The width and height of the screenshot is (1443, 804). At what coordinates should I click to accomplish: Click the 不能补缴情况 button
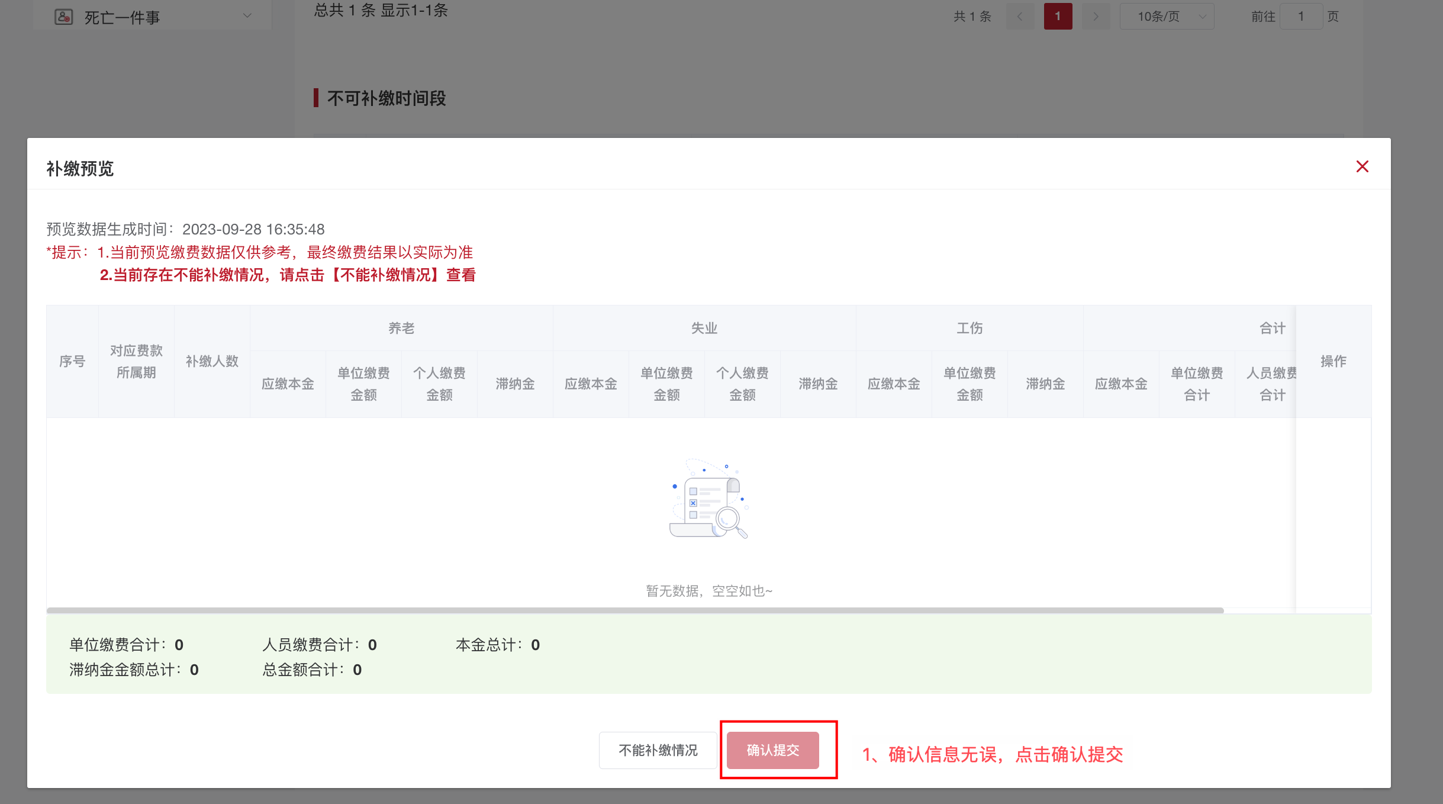pos(657,750)
